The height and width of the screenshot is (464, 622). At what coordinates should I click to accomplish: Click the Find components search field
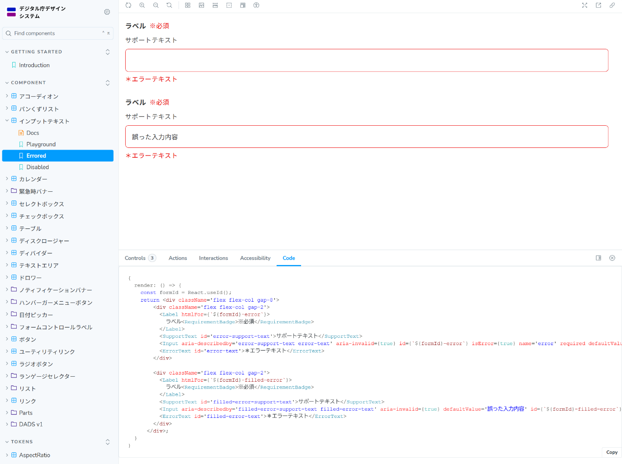click(54, 33)
